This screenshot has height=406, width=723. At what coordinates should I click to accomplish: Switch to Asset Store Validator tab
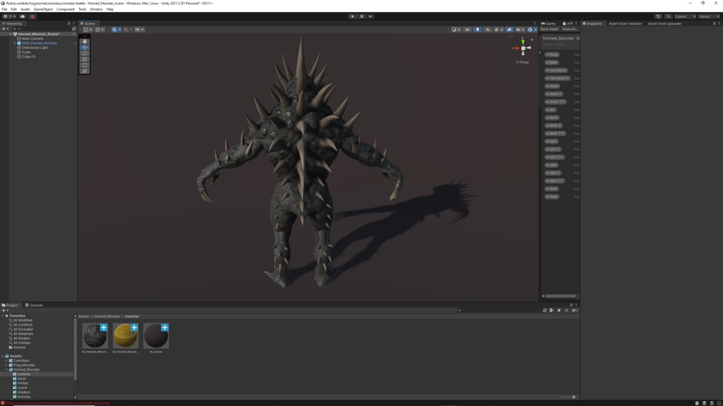(x=625, y=23)
